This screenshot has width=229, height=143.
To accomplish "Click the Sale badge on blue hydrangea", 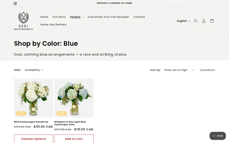I will pyautogui.click(x=61, y=113).
